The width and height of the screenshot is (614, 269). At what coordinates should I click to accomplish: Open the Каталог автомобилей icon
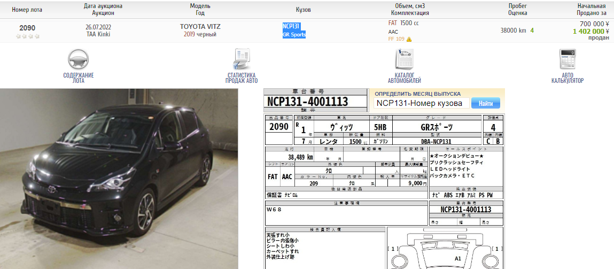click(x=404, y=59)
